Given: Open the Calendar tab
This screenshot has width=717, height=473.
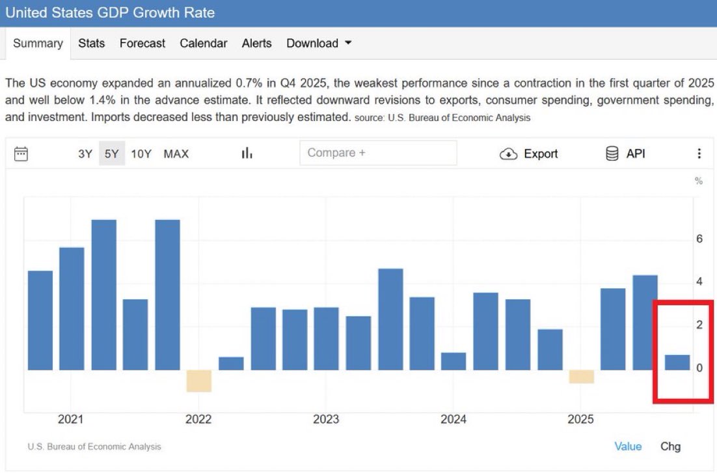Looking at the screenshot, I should coord(204,43).
